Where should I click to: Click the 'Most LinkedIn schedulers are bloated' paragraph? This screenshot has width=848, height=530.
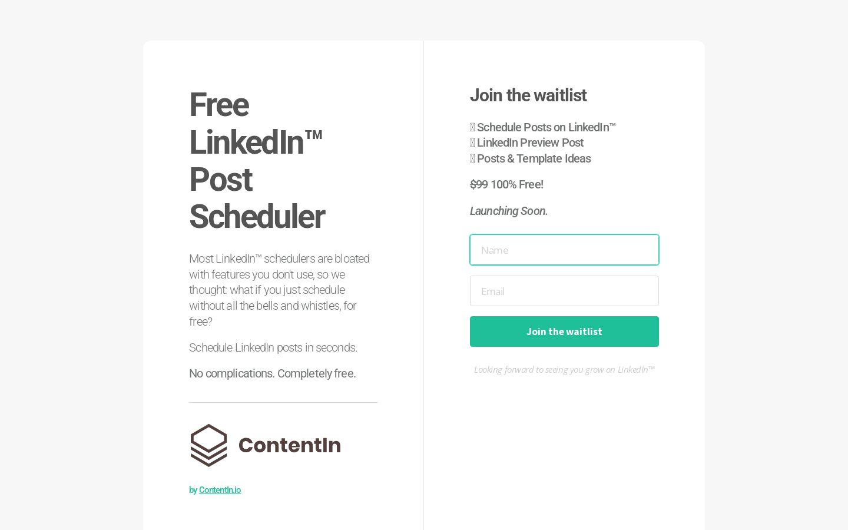coord(280,290)
